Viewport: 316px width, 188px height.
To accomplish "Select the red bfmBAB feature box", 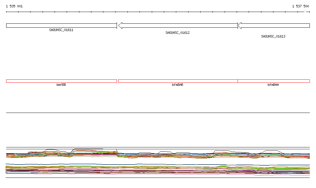I will click(x=178, y=81).
